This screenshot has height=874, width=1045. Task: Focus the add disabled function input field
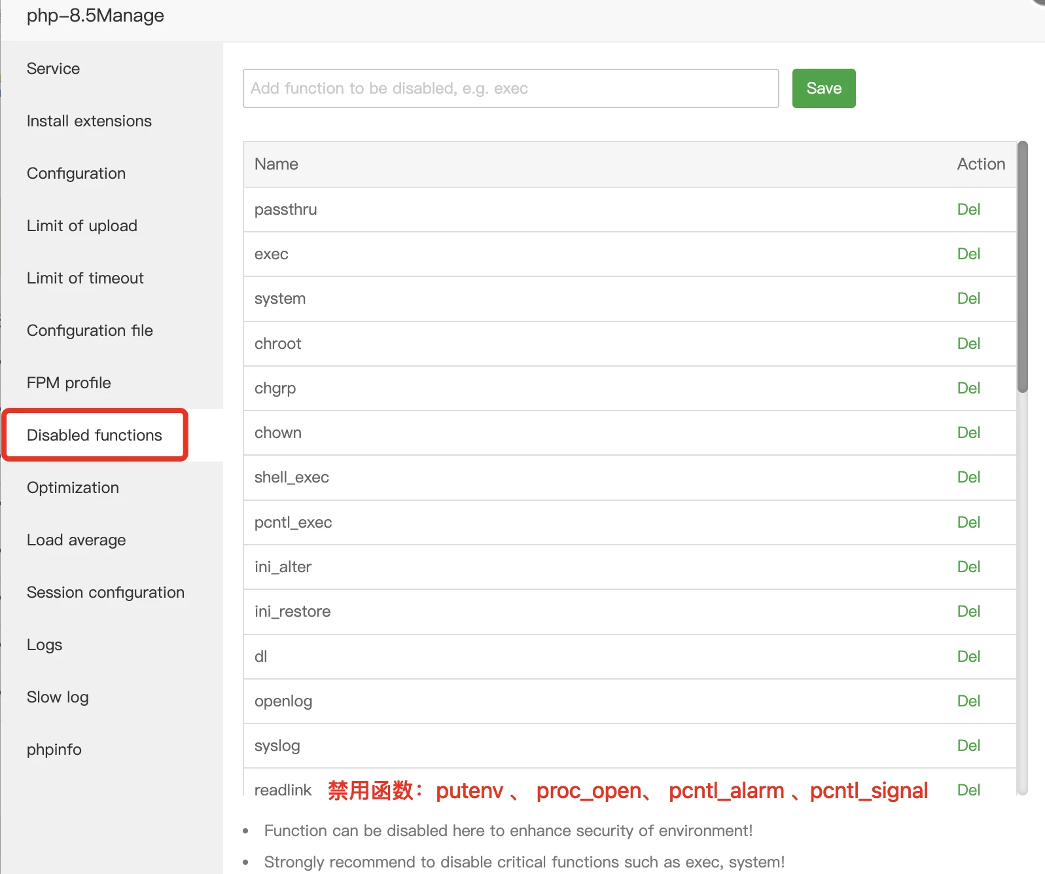click(510, 88)
